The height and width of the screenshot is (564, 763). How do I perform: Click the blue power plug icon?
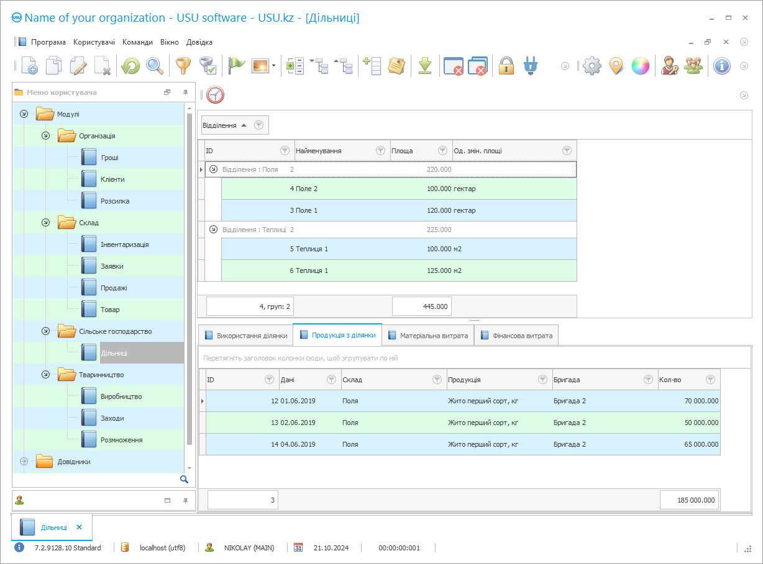530,66
